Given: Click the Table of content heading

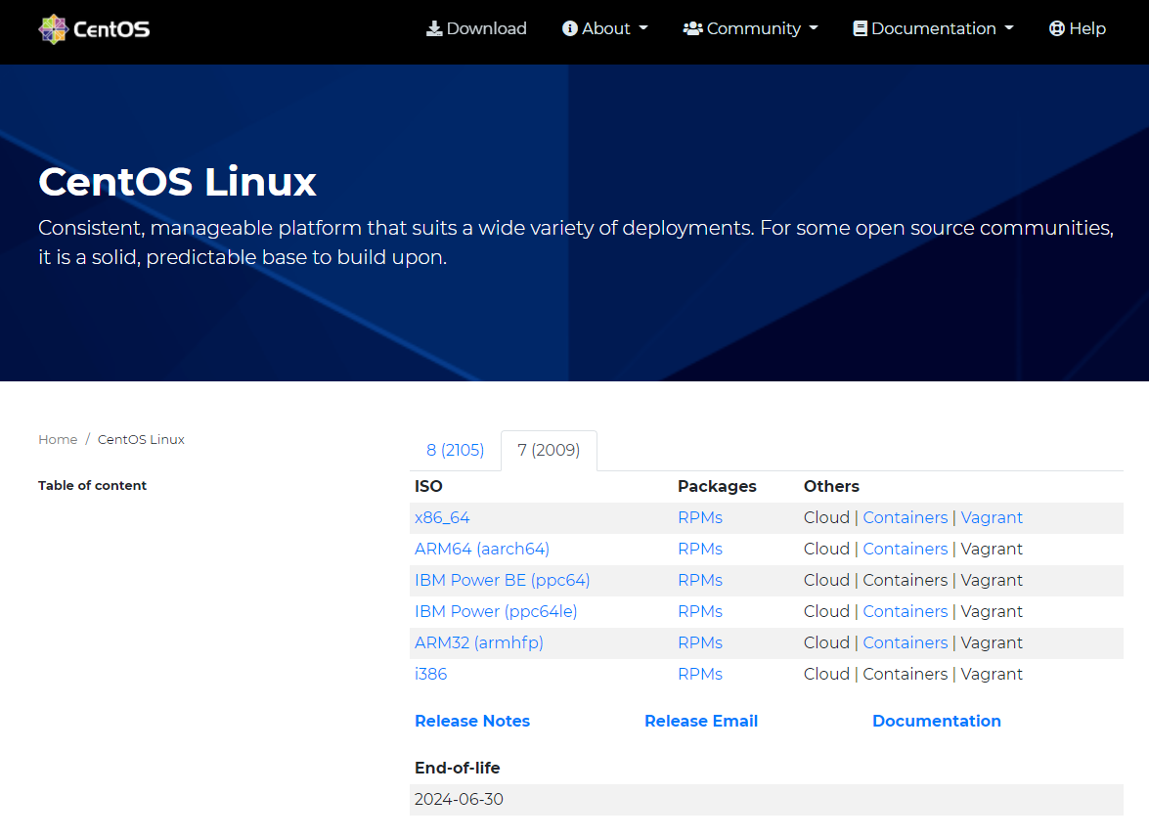Looking at the screenshot, I should (92, 485).
